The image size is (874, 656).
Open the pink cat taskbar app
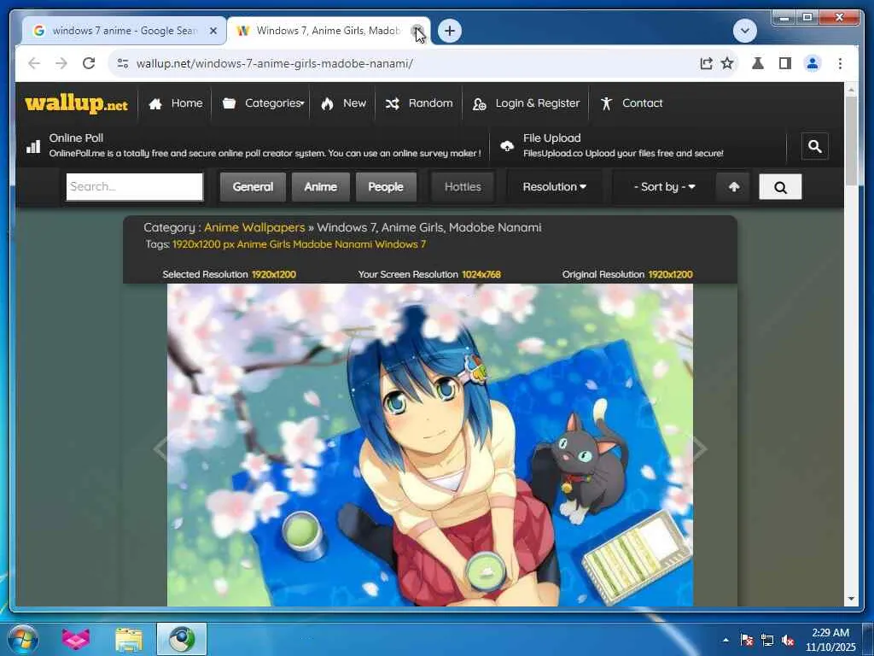(76, 639)
